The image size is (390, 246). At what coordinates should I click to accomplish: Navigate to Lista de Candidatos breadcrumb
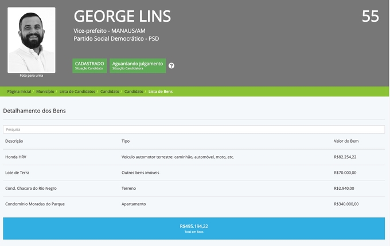point(77,91)
